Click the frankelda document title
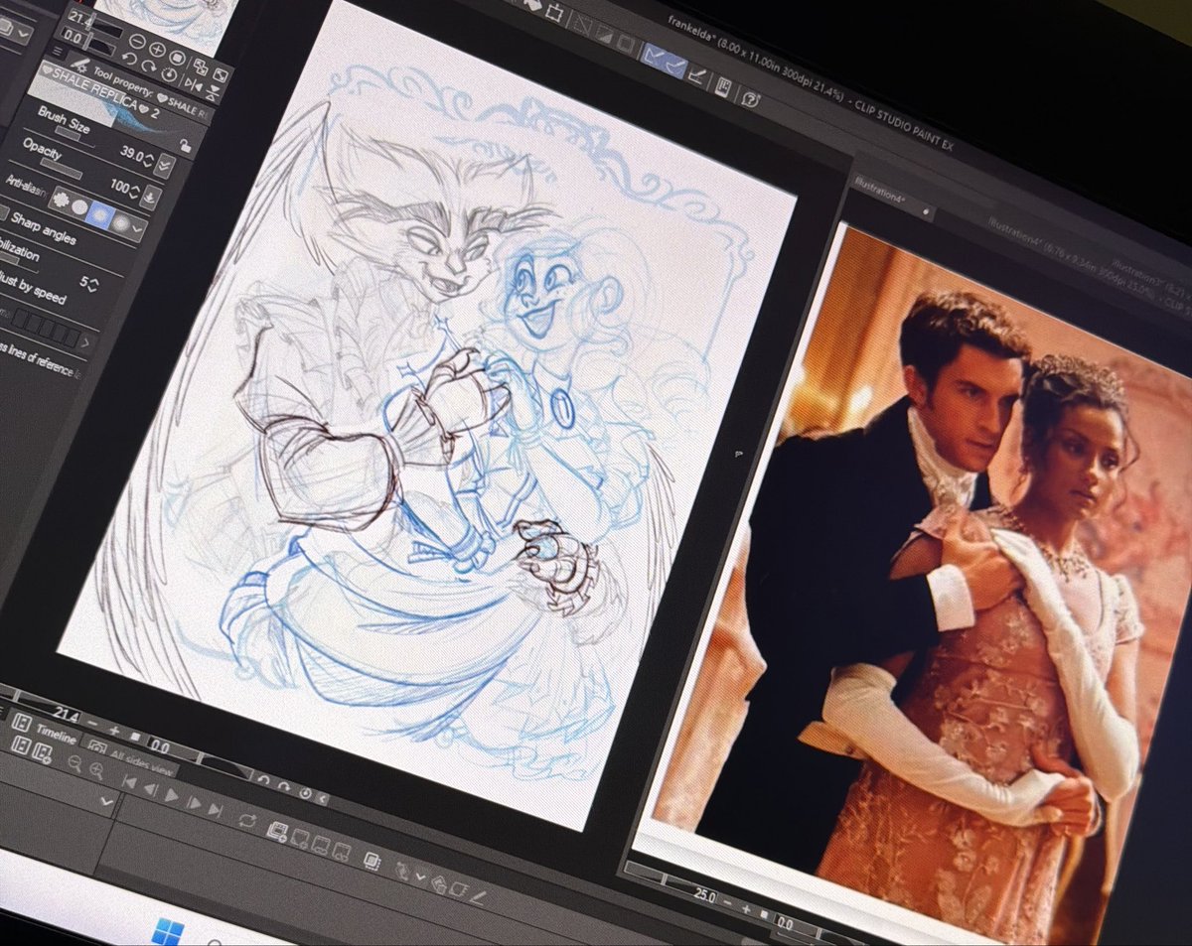This screenshot has width=1192, height=946. 691,28
